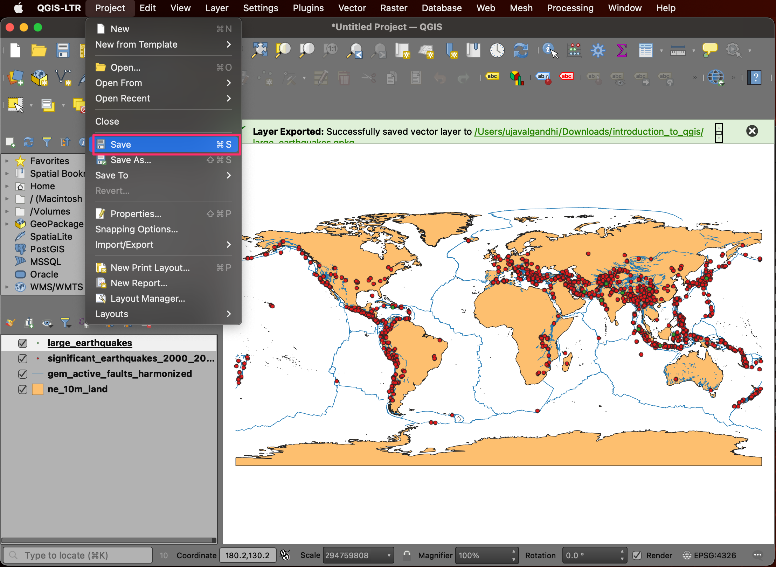This screenshot has height=567, width=776.
Task: Open the Processing Toolbox gear icon
Action: (x=598, y=50)
